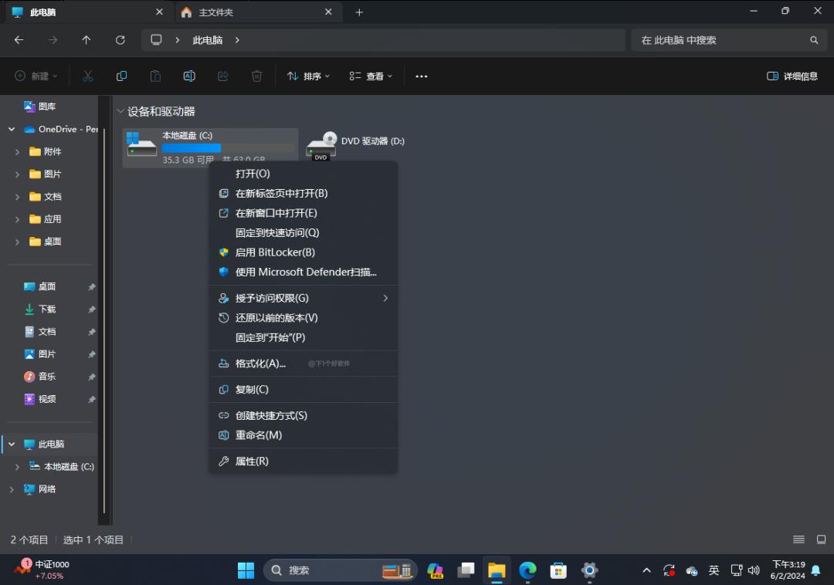Click the Delete icon in the toolbar
This screenshot has width=834, height=585.
[x=257, y=76]
